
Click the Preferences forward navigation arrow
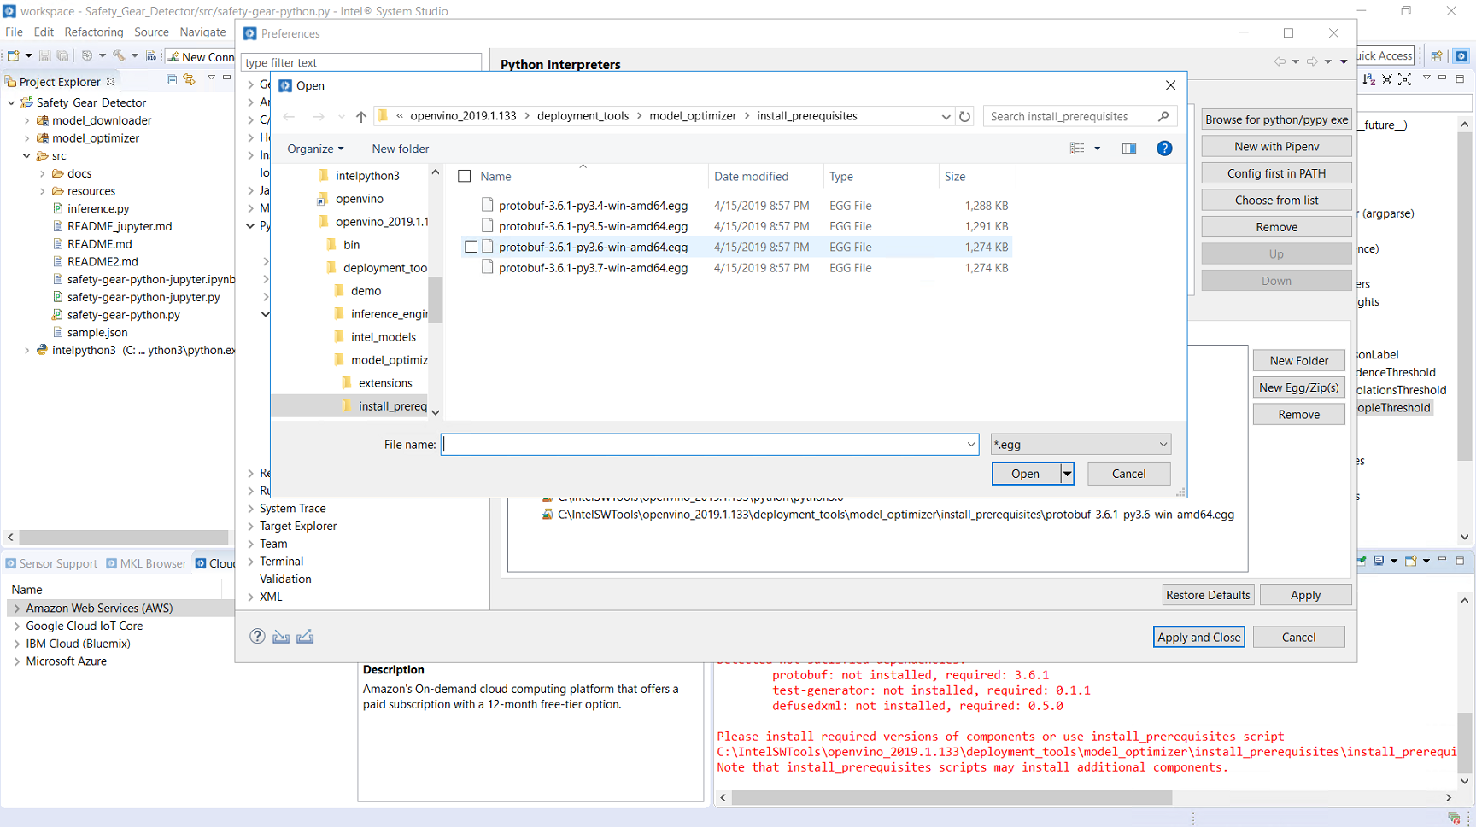pos(1312,61)
